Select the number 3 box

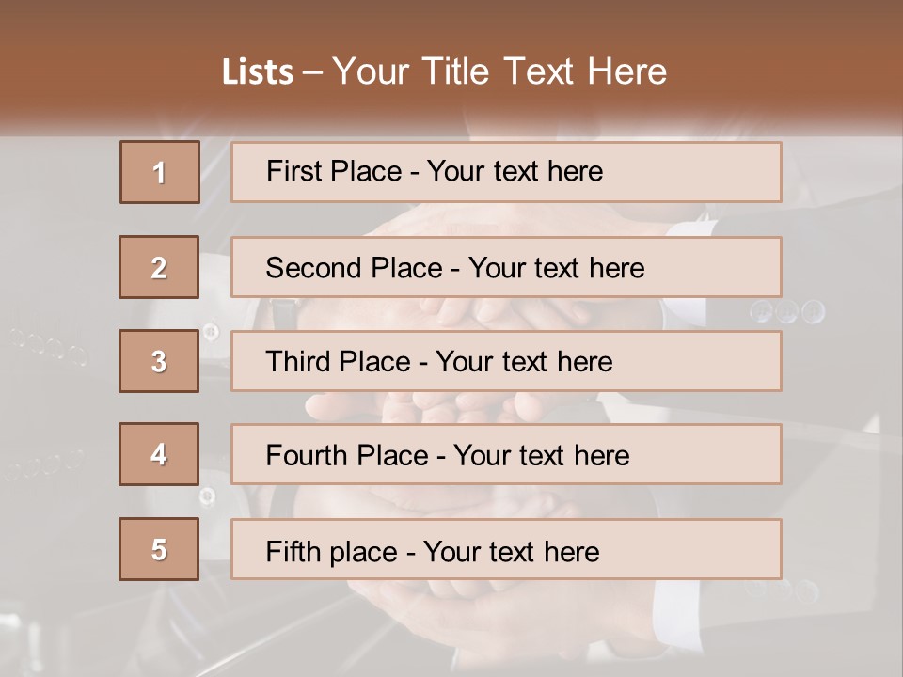tap(160, 361)
